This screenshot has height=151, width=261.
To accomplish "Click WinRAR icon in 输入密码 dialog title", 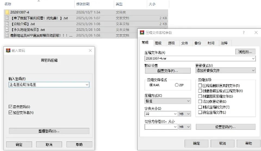I will click(8, 50).
